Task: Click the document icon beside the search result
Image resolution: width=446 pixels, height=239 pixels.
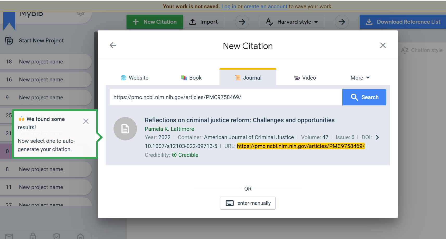Action: pos(125,129)
